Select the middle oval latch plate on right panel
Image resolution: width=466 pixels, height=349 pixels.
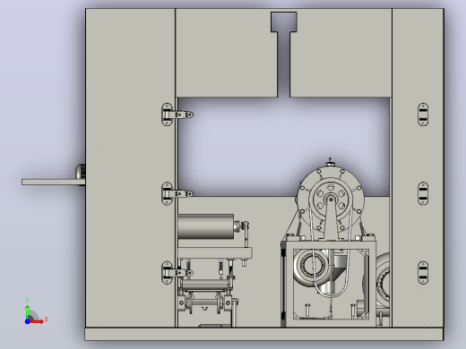(423, 193)
